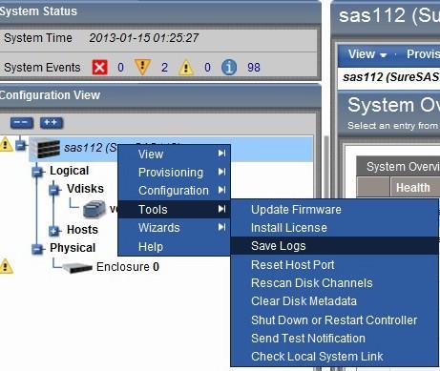440x371 pixels.
Task: Click the Hosts tree label
Action: (82, 230)
